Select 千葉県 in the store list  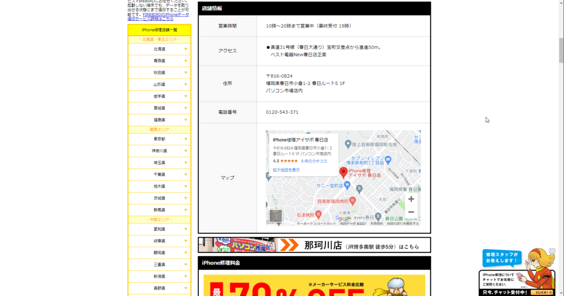point(159,174)
